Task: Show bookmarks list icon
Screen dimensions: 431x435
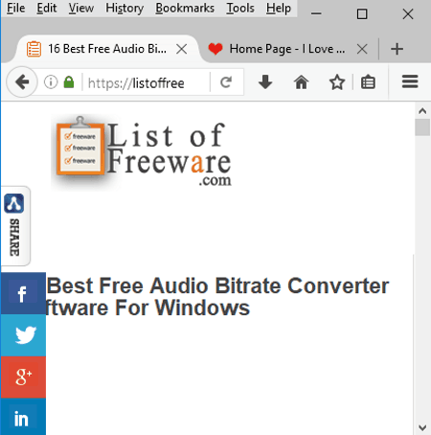Action: 368,82
